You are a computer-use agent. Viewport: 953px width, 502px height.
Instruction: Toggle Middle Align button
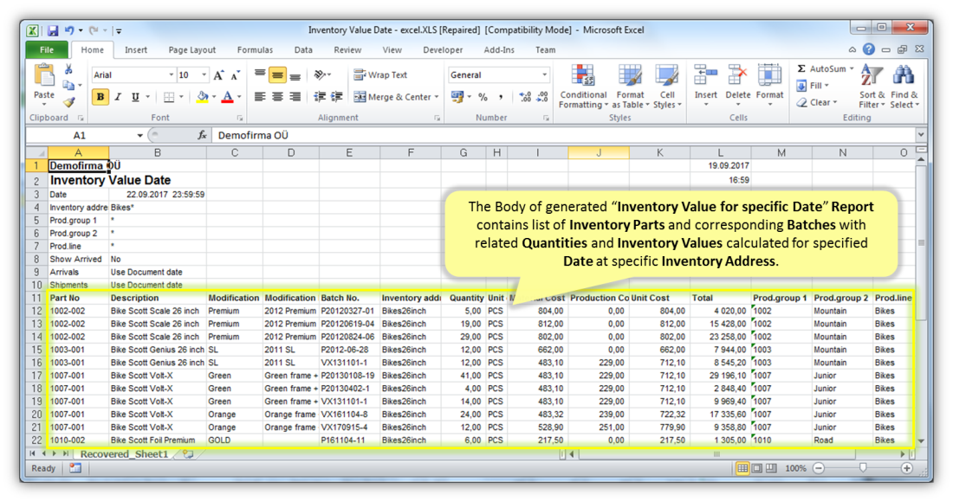(x=278, y=75)
